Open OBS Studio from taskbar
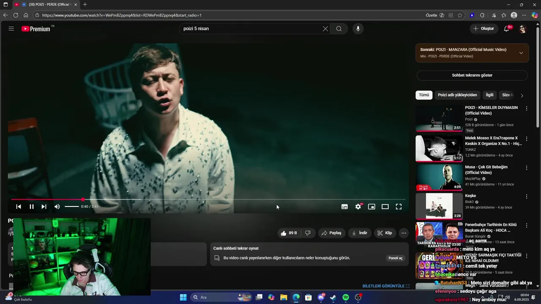541x304 pixels. click(358, 297)
